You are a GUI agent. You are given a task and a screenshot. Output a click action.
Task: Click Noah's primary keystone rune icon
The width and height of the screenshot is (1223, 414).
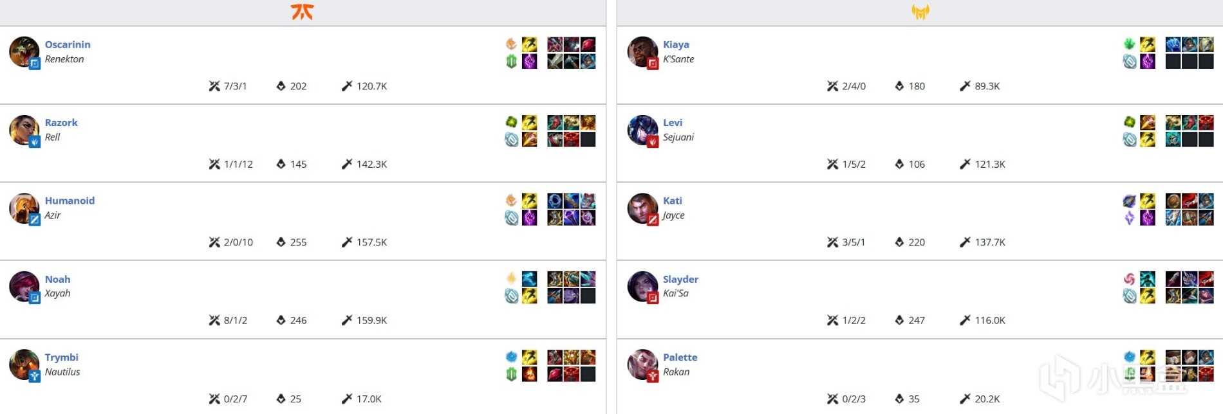coord(511,278)
